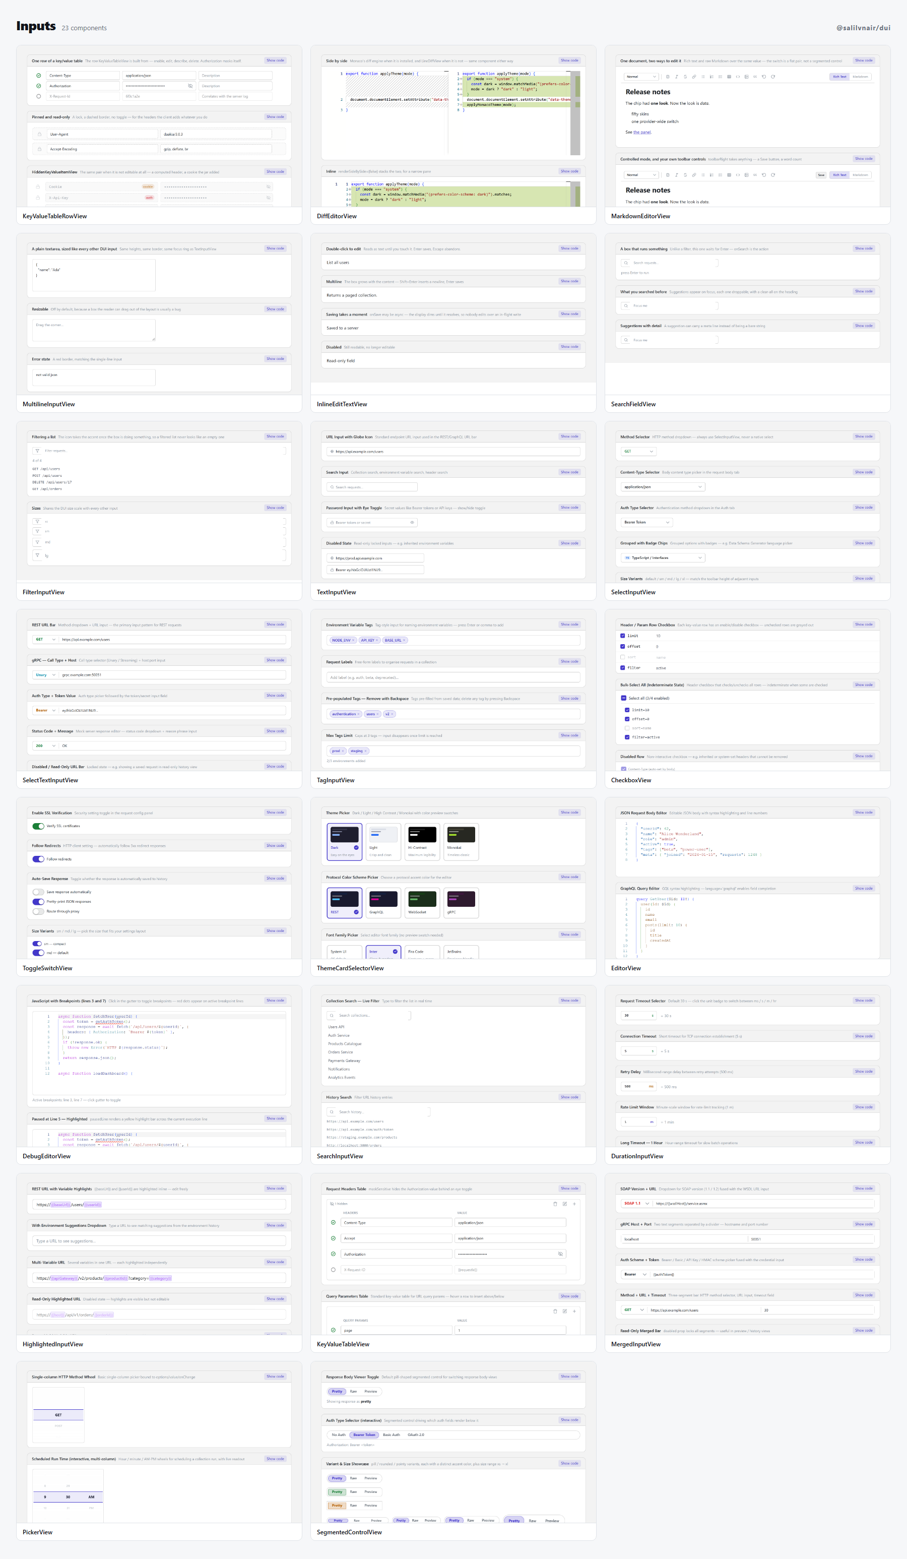
Task: Click edit icon in Query Parameters Table
Action: 564,1311
